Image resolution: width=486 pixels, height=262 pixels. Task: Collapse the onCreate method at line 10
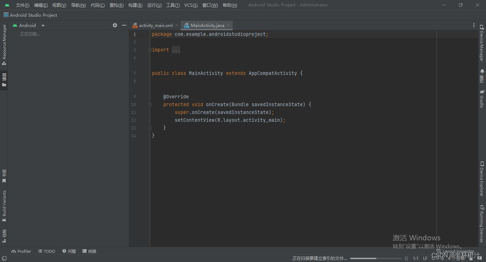pos(150,104)
